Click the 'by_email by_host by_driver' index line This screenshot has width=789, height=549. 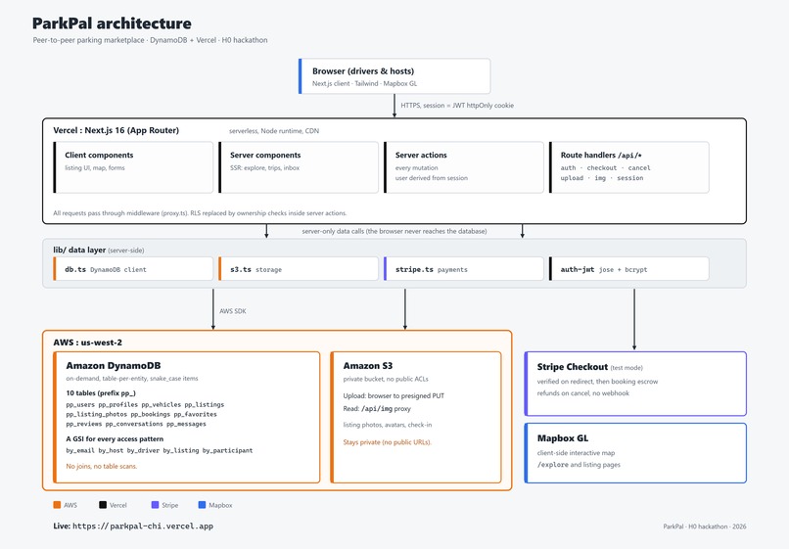(159, 450)
